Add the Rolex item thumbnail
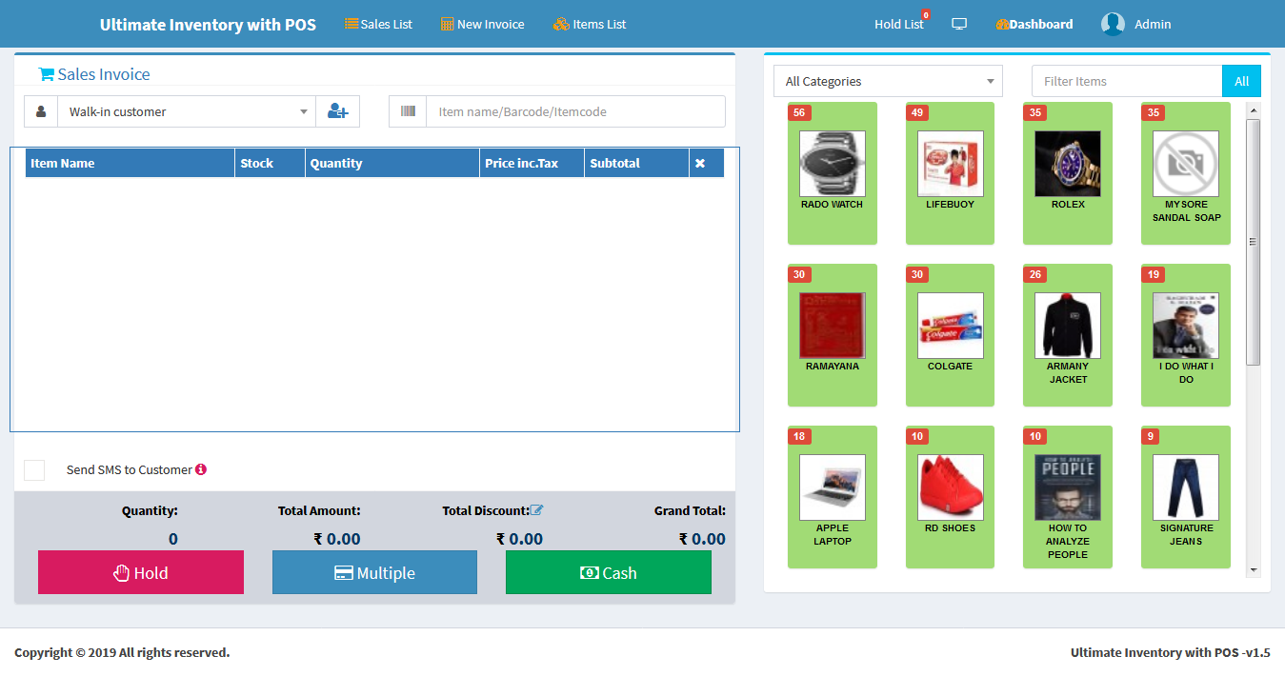 1067,165
